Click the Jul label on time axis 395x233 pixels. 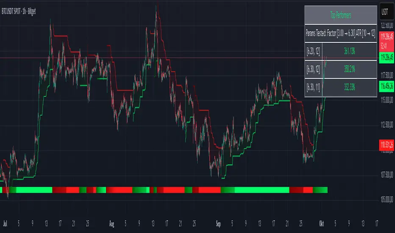5,224
